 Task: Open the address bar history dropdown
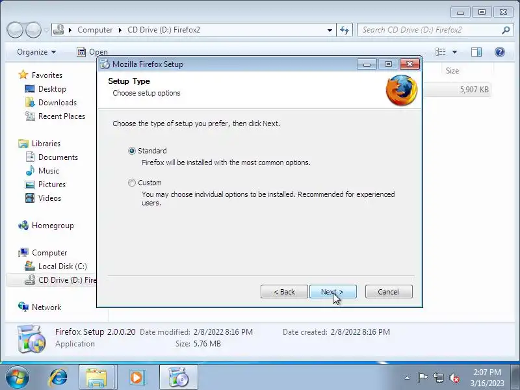pos(330,30)
